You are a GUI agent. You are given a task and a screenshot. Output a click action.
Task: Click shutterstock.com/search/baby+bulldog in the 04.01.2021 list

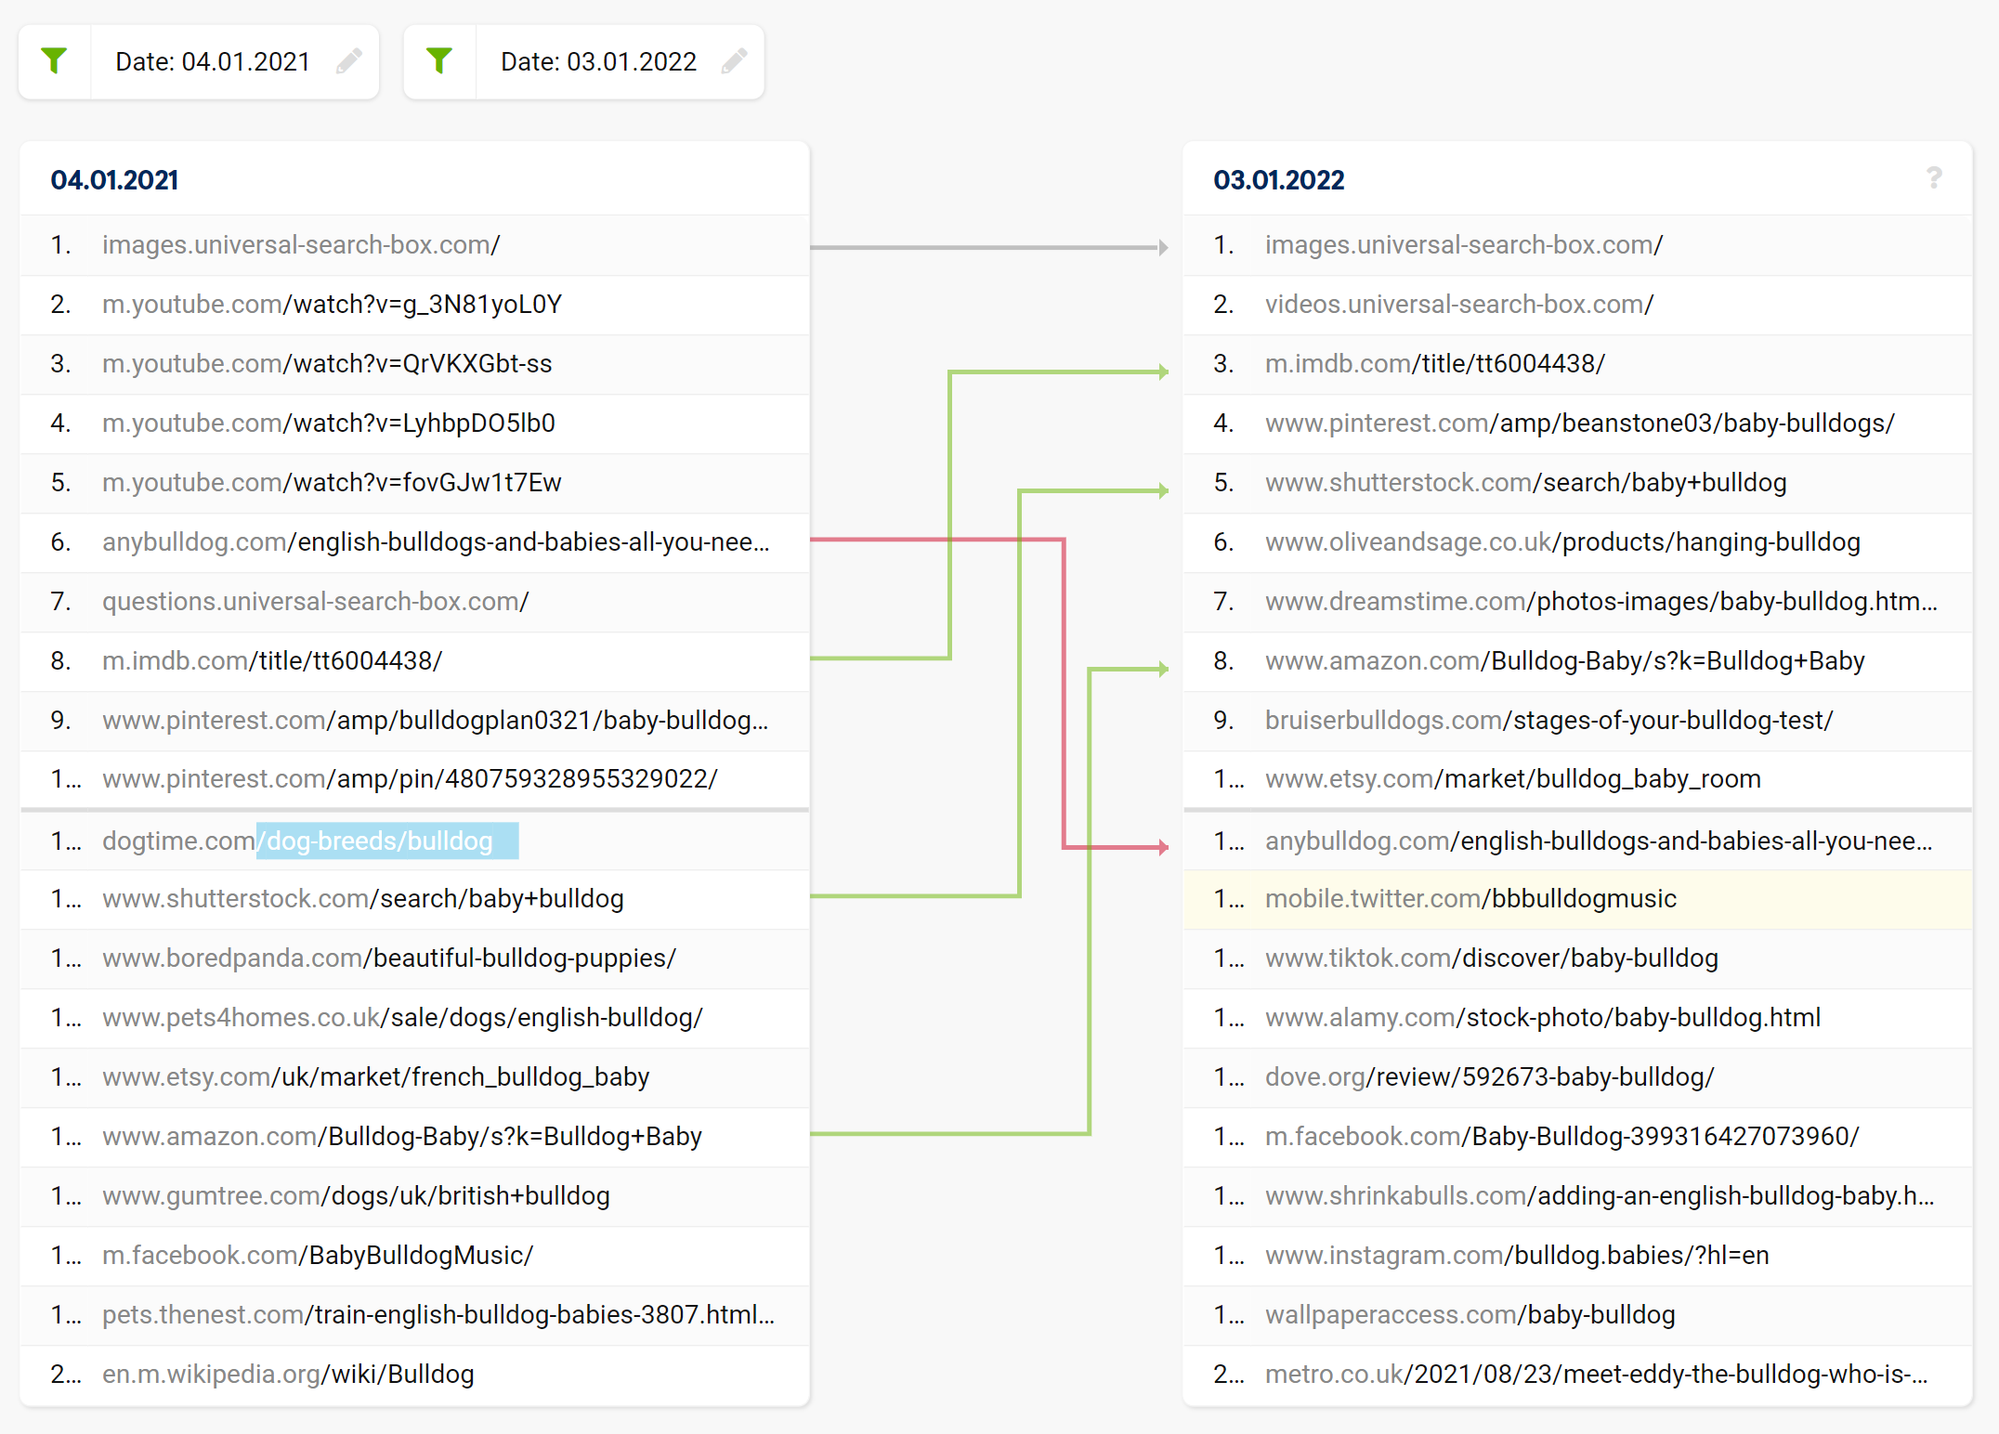click(363, 899)
